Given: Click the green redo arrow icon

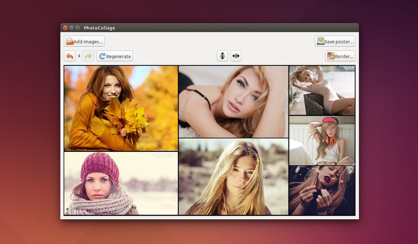Looking at the screenshot, I should click(88, 56).
